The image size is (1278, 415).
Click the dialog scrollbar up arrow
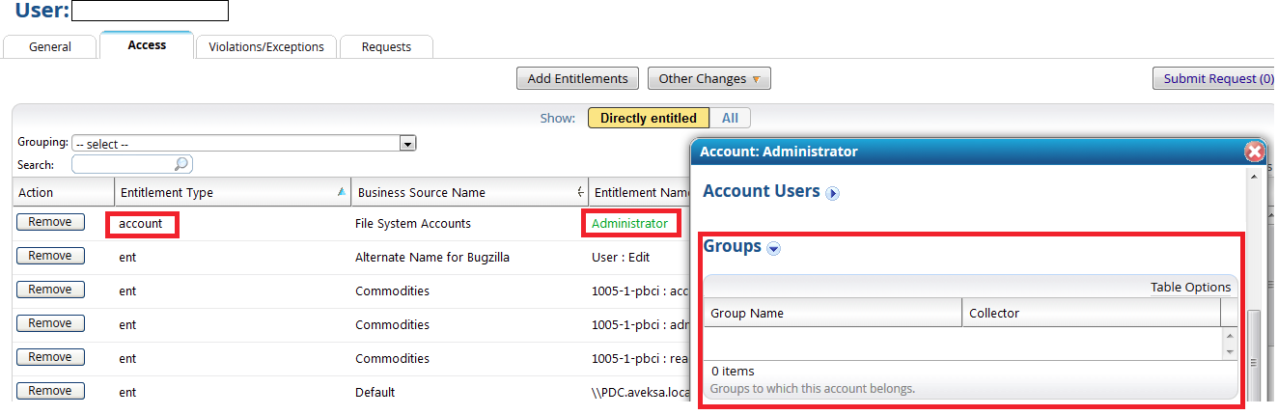(x=1254, y=177)
